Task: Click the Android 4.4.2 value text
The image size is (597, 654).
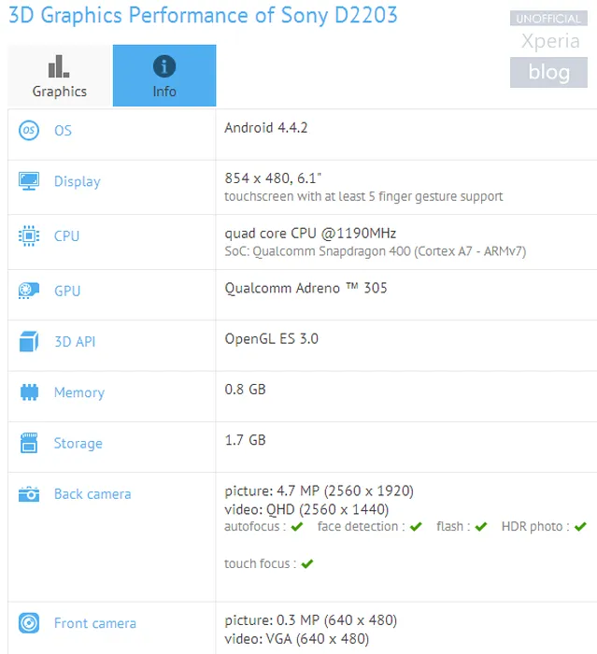Action: pos(266,127)
